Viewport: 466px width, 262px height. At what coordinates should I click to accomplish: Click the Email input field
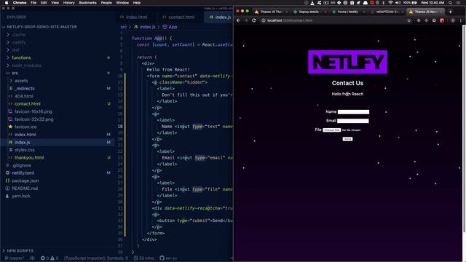click(353, 121)
